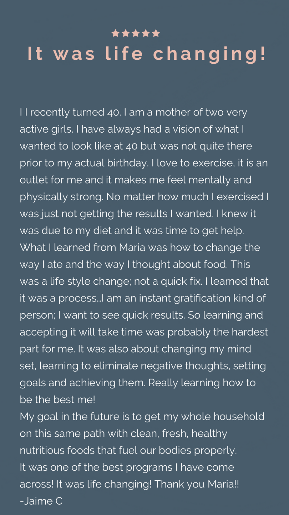Click the second rating star
The height and width of the screenshot is (515, 289).
click(125, 33)
